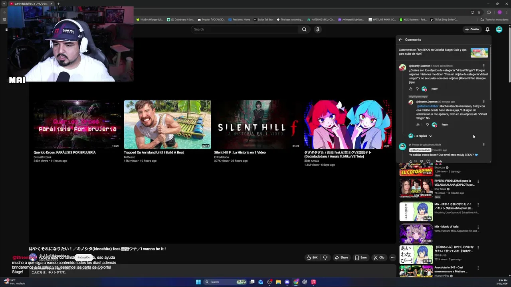
Task: Open PreSonus: Home bookmark
Action: (239, 20)
